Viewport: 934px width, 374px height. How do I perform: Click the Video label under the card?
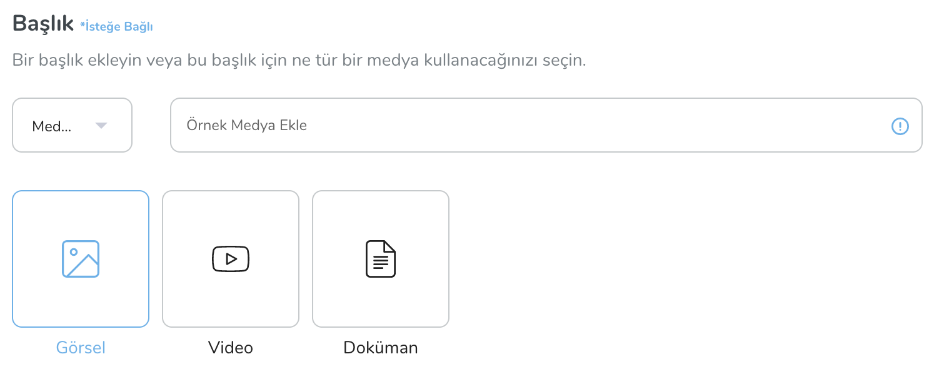231,348
